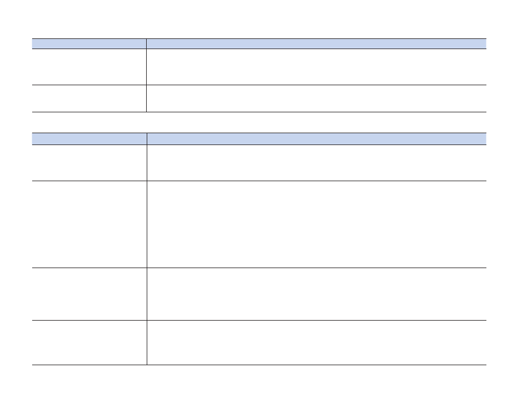
Task: Click the blank gap between the two tables
Action: 259,122
